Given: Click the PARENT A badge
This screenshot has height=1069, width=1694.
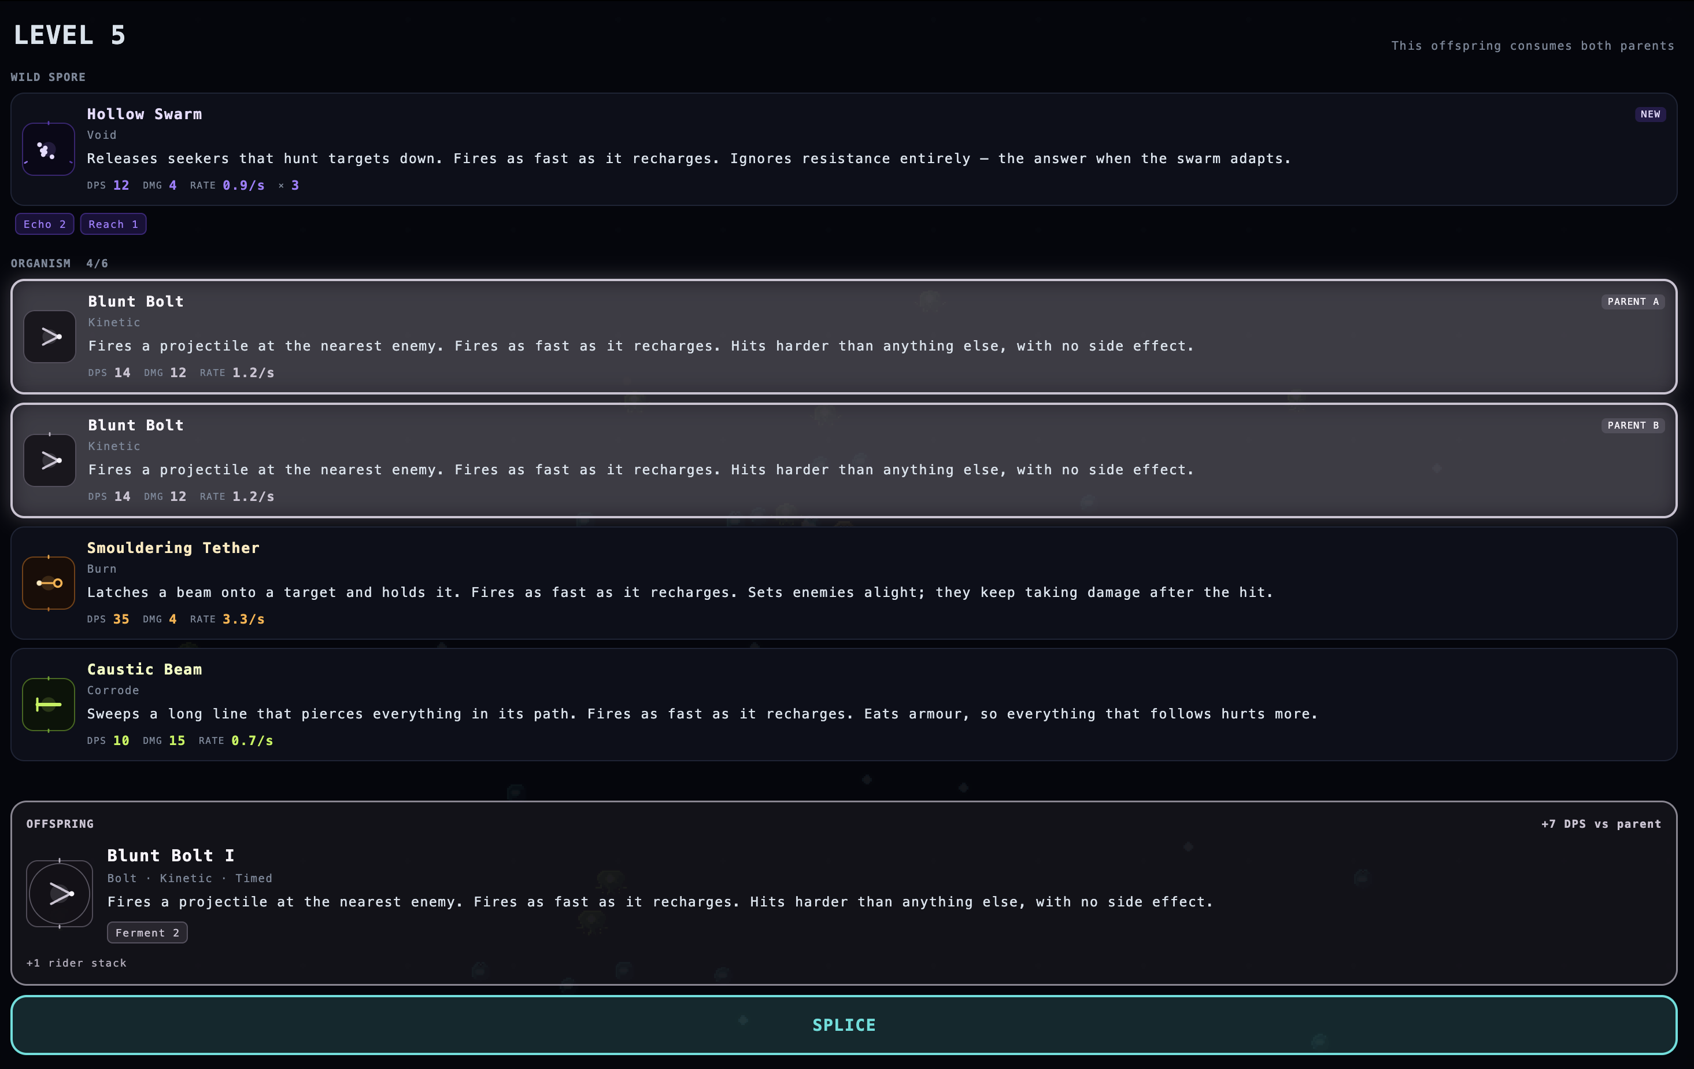Looking at the screenshot, I should [x=1633, y=301].
